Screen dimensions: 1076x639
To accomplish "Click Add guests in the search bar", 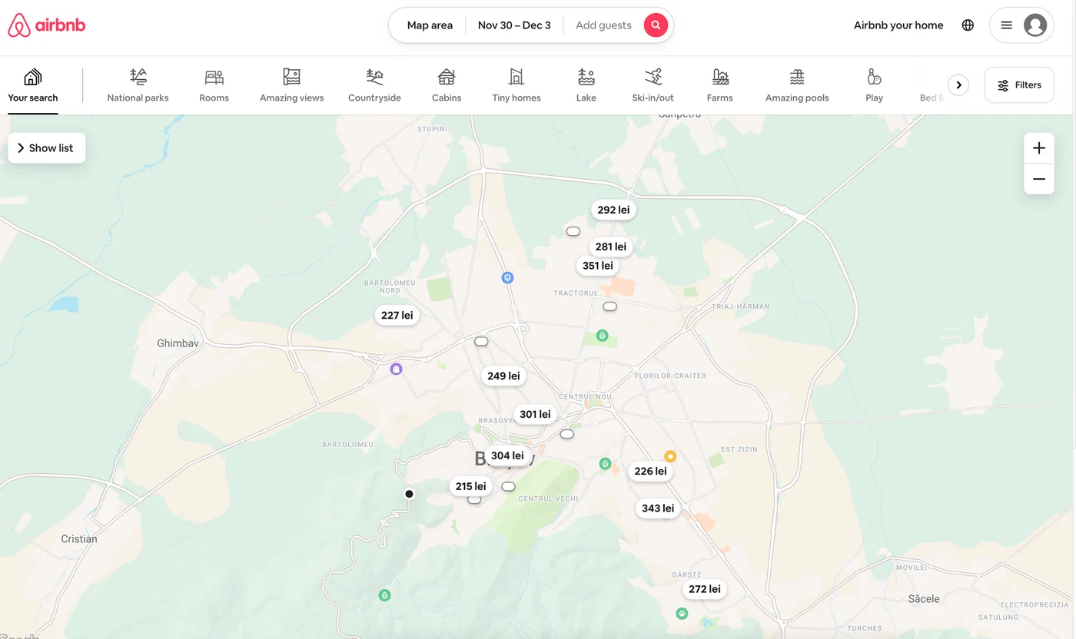I will pos(603,25).
